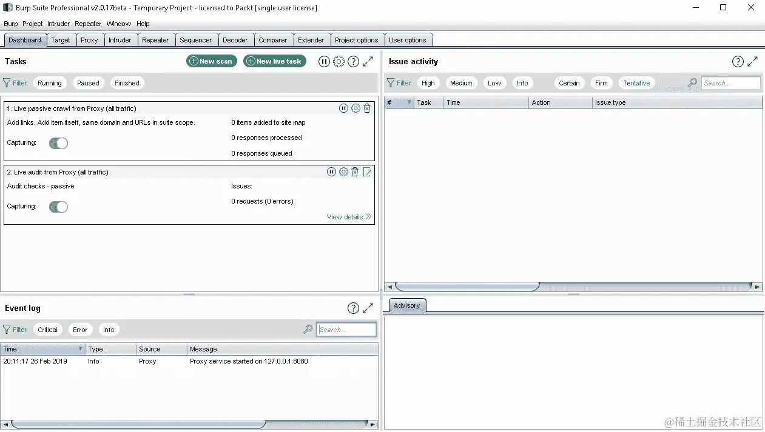Click Issue activity search magnifier icon
This screenshot has width=765, height=432.
(x=692, y=83)
